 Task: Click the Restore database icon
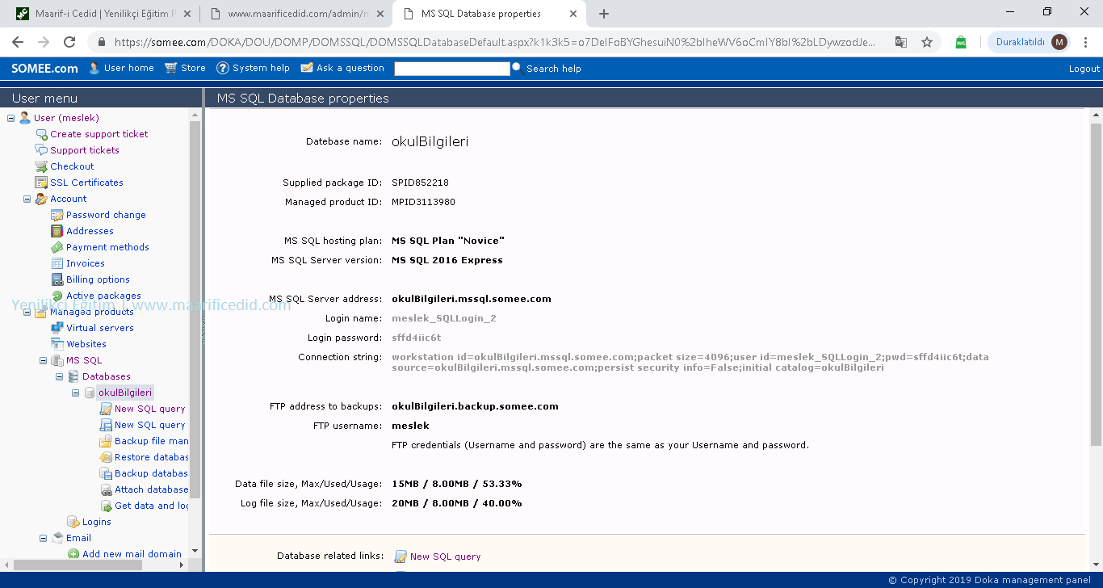(x=106, y=457)
